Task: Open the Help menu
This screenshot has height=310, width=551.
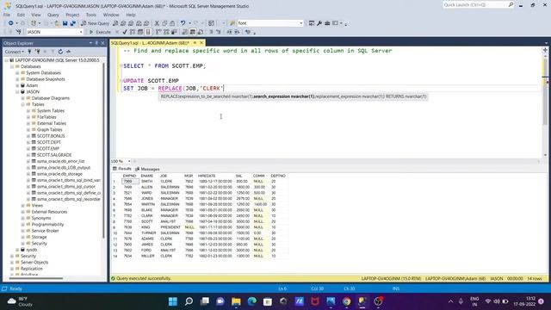Action: pos(131,15)
